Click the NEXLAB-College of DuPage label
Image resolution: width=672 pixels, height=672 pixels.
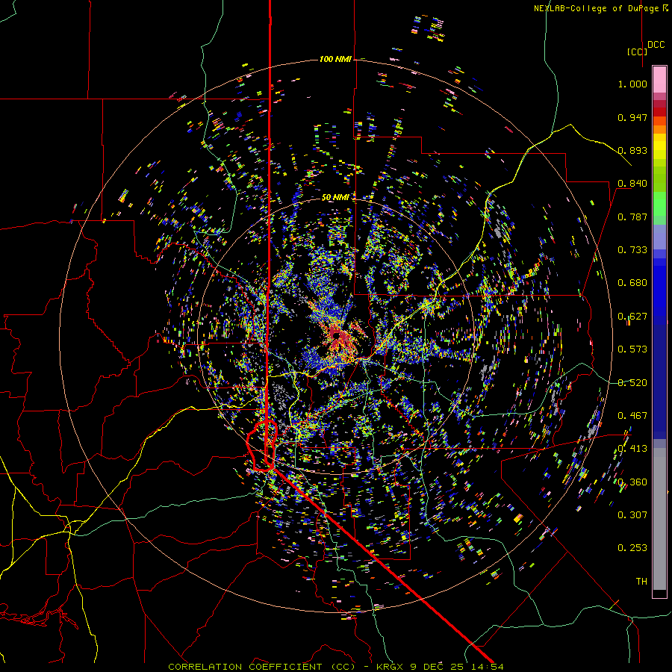pos(601,8)
